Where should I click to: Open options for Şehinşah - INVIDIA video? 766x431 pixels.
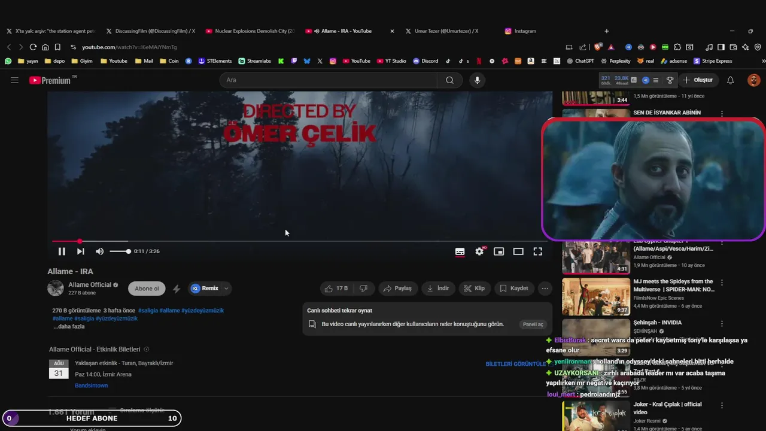pyautogui.click(x=722, y=324)
